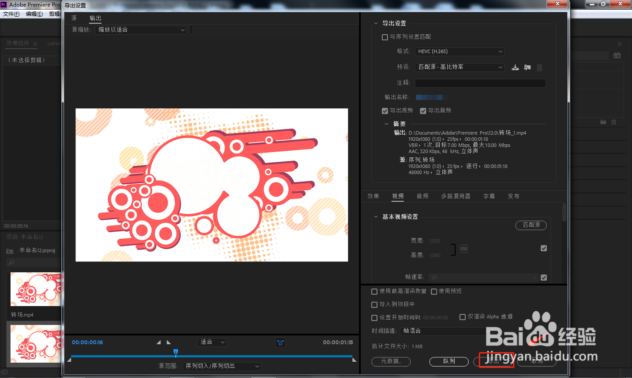Toggle 与序列设置匹配 checkbox

385,37
